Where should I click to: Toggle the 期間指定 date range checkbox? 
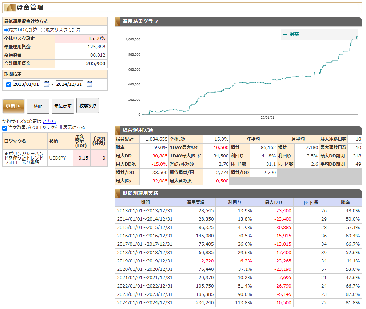coord(9,84)
